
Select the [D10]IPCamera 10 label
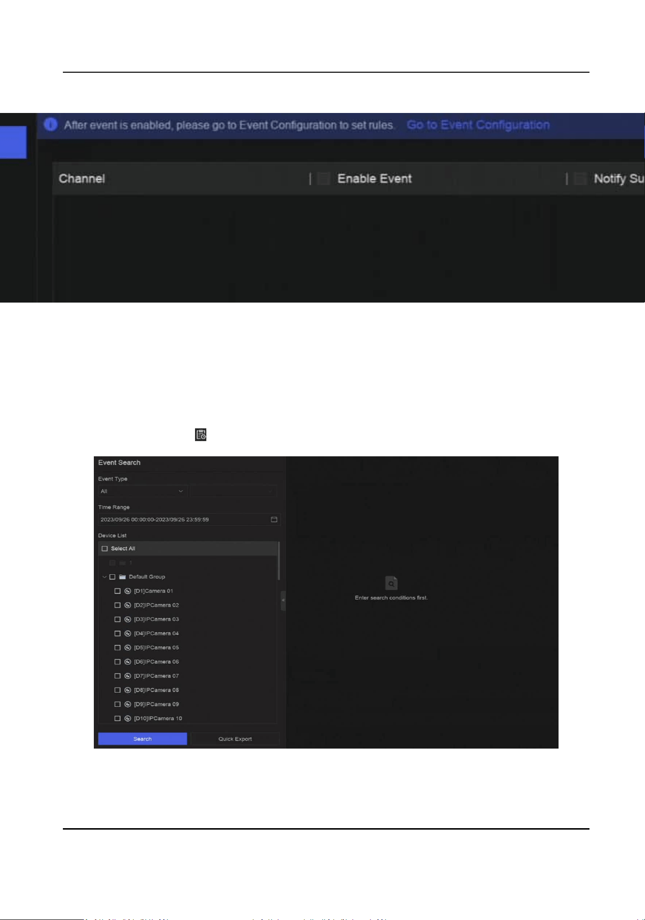(x=158, y=718)
